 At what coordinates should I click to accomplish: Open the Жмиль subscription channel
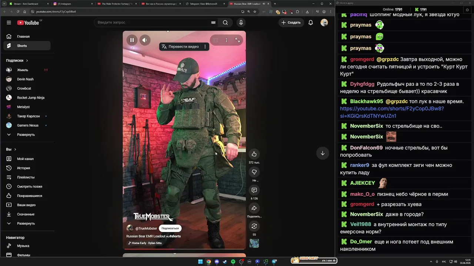(27, 70)
